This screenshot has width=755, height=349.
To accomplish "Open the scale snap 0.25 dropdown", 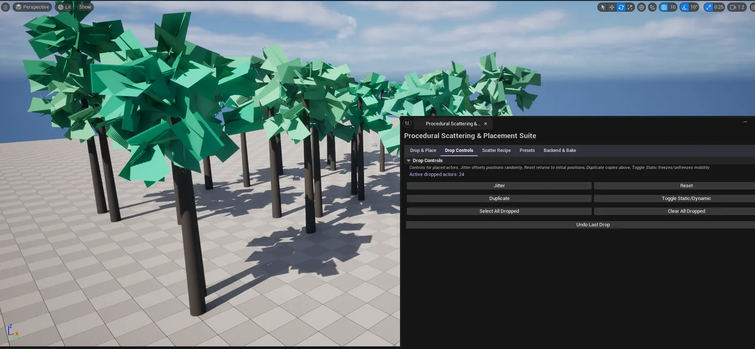I will click(x=719, y=7).
